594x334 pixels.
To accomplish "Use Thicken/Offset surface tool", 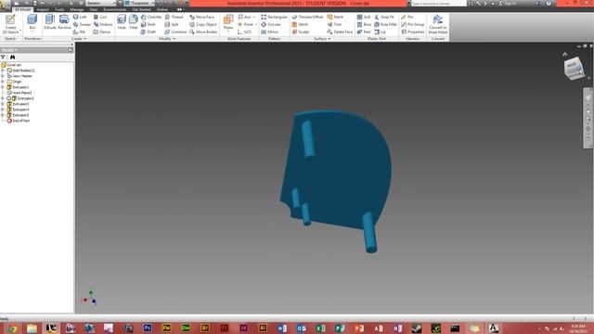I will [307, 17].
